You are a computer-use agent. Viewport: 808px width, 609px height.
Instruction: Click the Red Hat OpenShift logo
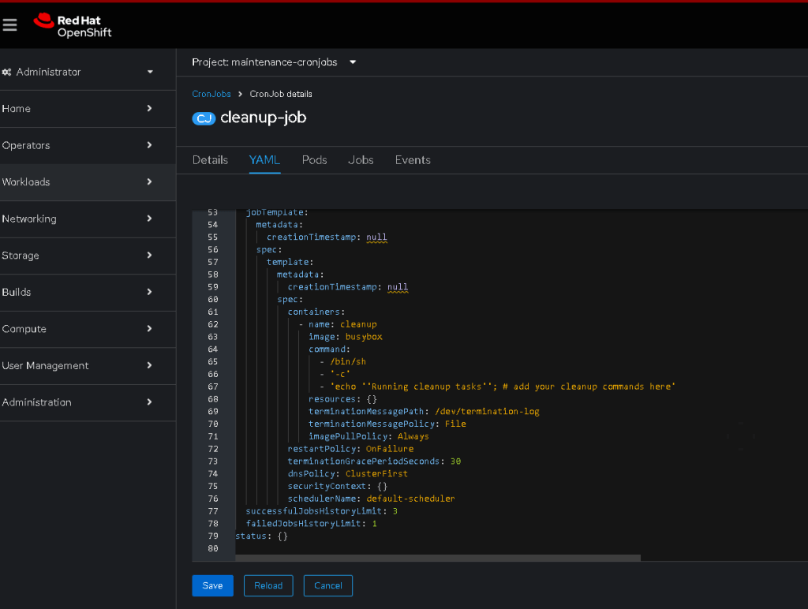73,26
